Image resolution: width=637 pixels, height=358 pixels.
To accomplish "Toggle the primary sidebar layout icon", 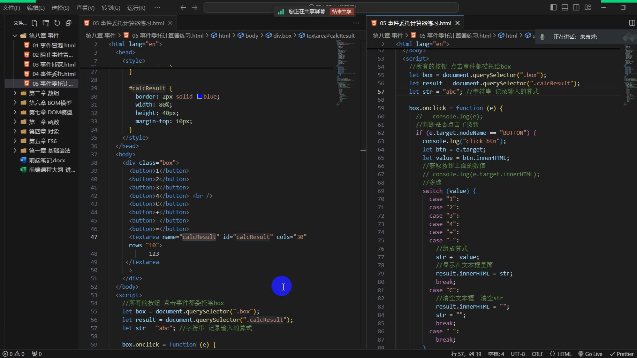I will (553, 7).
